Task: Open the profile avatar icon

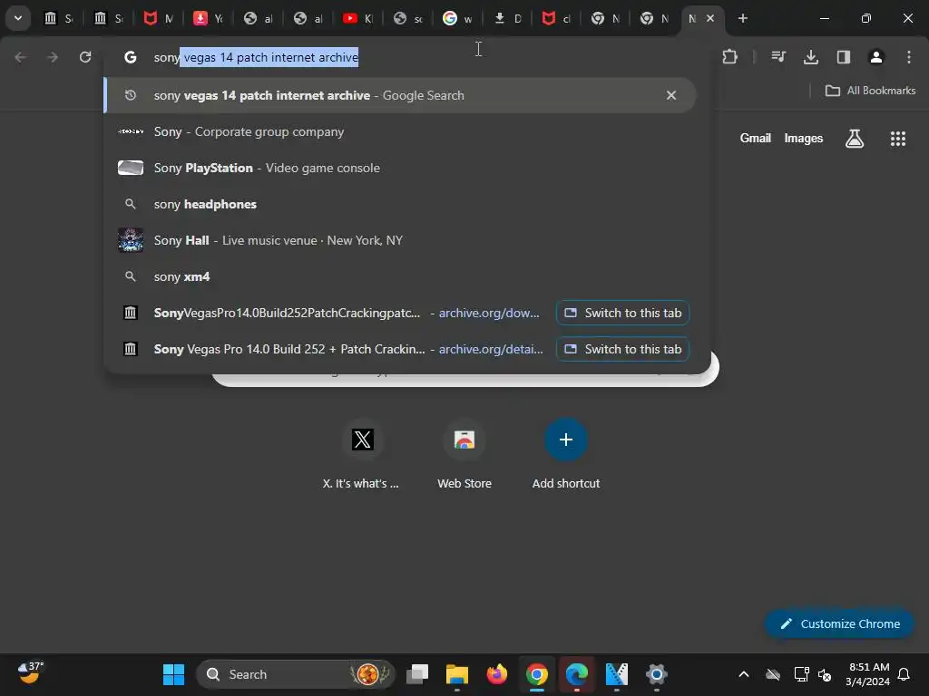Action: (875, 57)
